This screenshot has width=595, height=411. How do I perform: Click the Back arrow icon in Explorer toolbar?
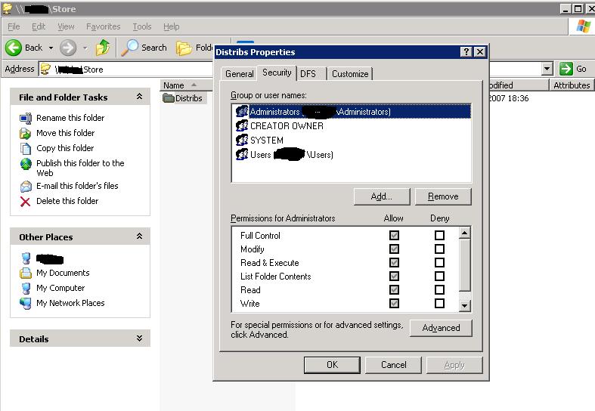click(x=14, y=48)
